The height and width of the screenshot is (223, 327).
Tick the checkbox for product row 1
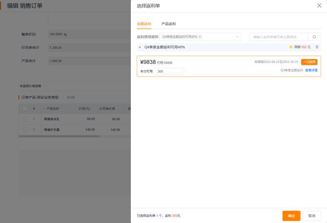point(24,119)
